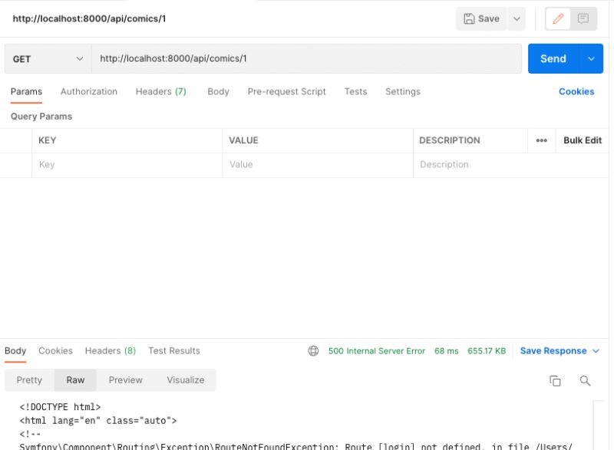Expand the Save Response dropdown

pos(595,350)
